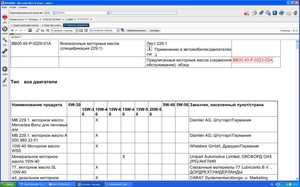Open the Опции menu
Screen dimensions: 300x187
click(x=13, y=7)
